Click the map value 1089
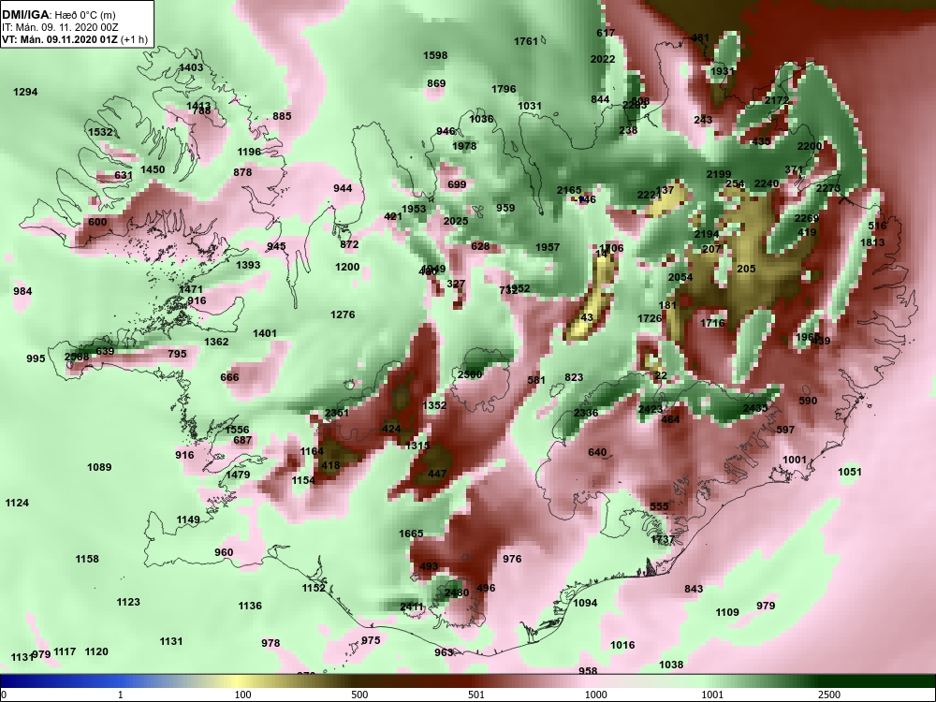Image resolution: width=936 pixels, height=702 pixels. [99, 467]
